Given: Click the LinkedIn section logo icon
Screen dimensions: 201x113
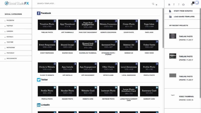Looking at the screenshot, I should pos(39,105).
